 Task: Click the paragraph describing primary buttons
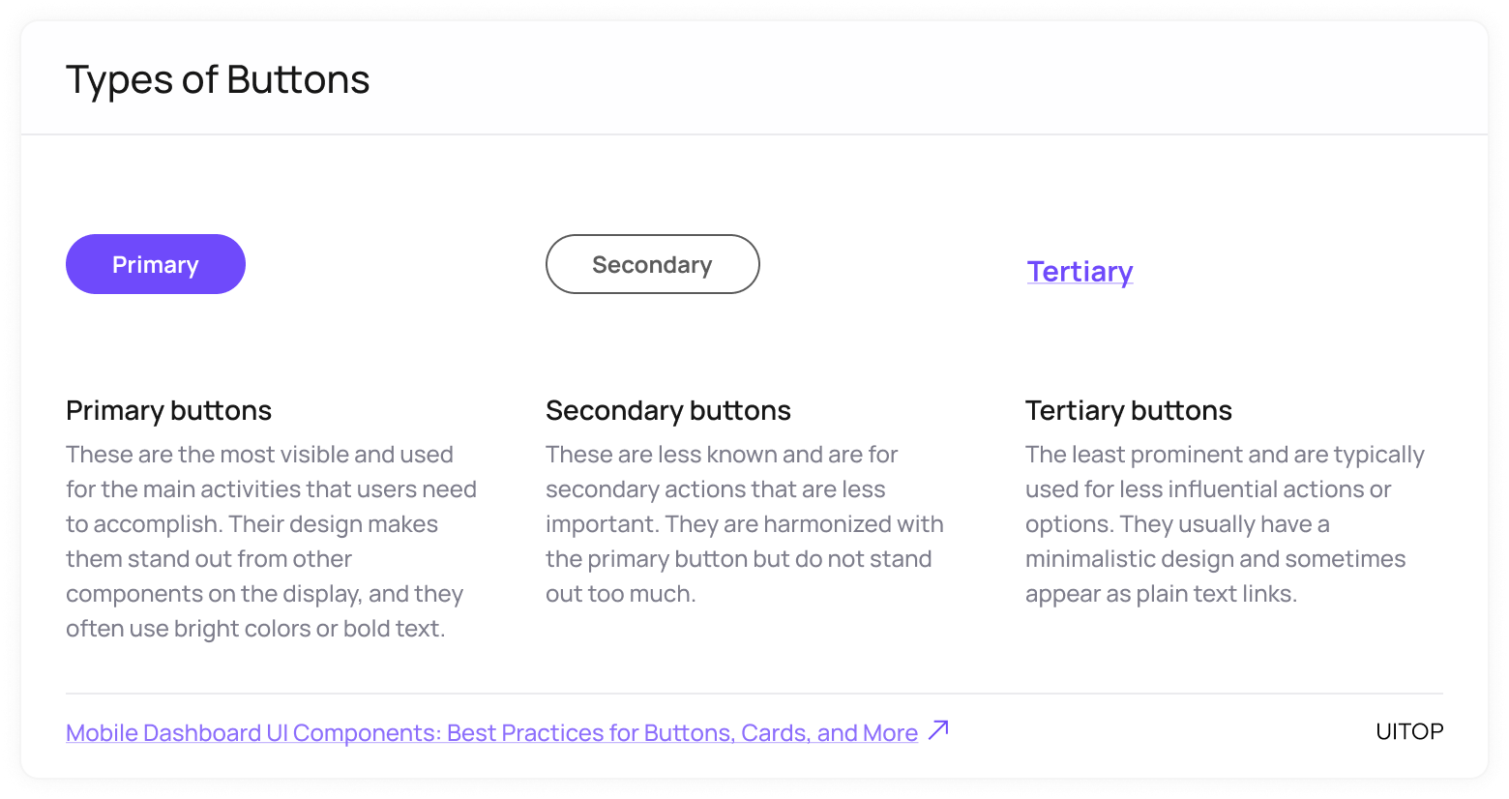click(271, 541)
